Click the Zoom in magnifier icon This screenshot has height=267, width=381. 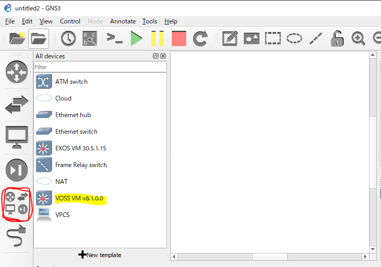(x=358, y=39)
